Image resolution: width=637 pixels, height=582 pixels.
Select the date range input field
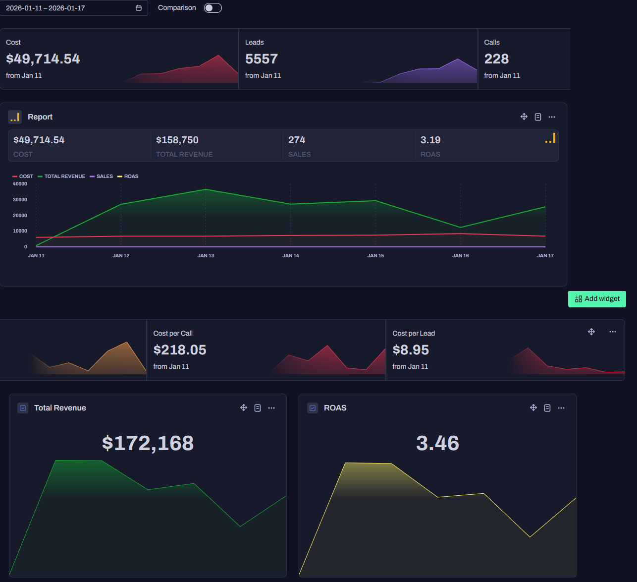[73, 8]
